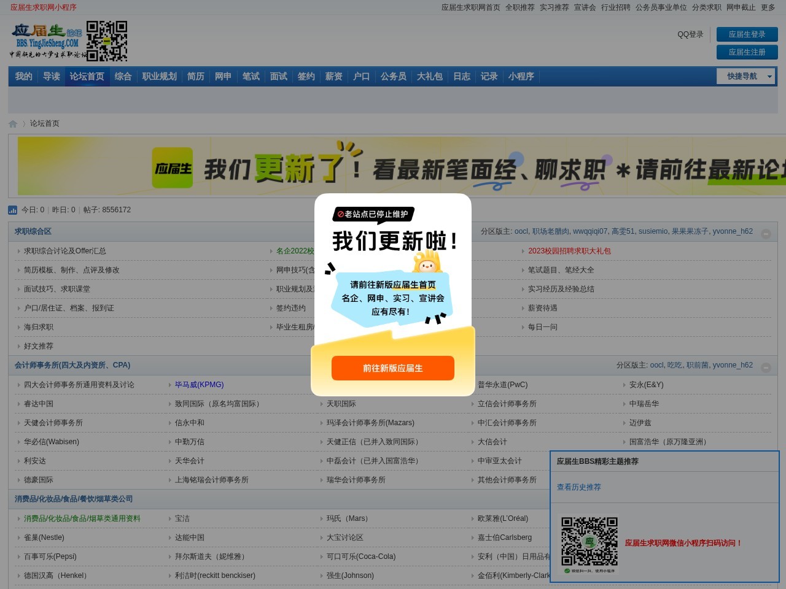Click the 应届生登录 button

tap(747, 34)
